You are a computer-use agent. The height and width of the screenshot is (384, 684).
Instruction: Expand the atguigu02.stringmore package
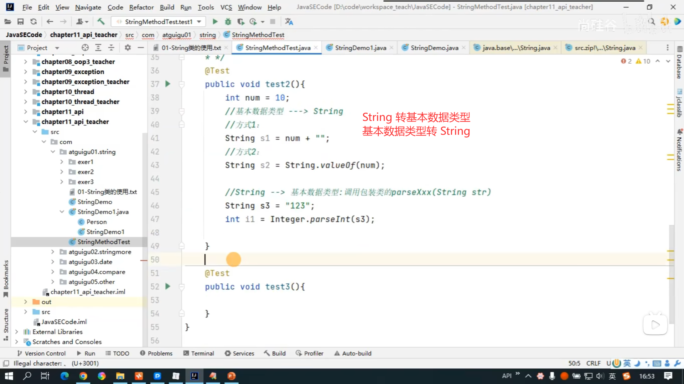click(53, 252)
